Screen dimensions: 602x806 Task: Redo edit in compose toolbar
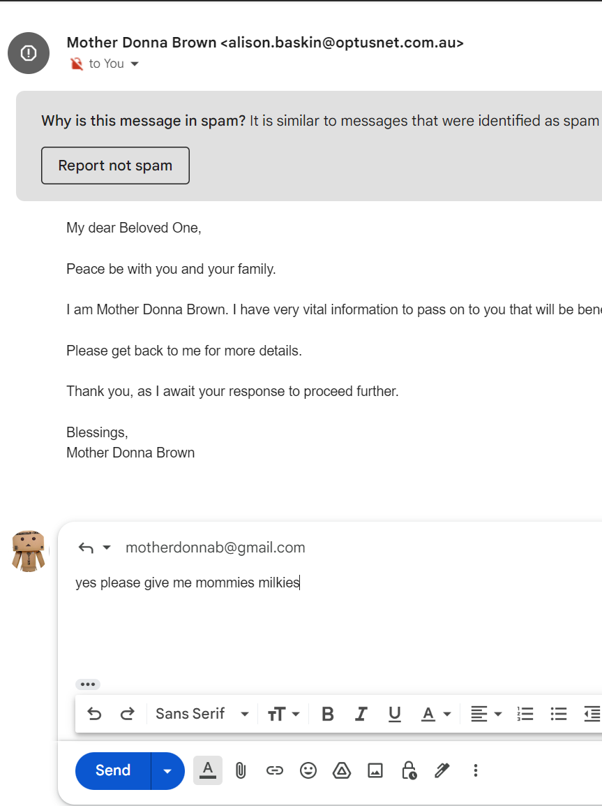pyautogui.click(x=127, y=714)
